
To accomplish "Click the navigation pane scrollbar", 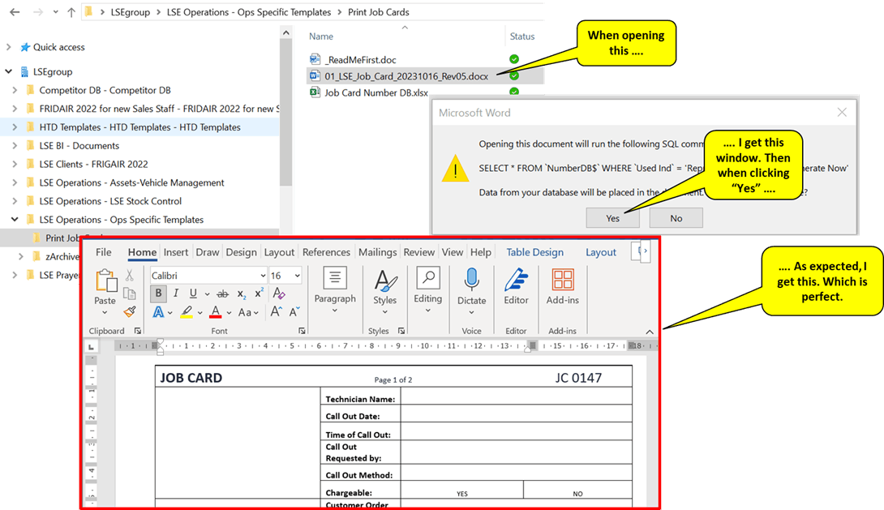I will 285,113.
